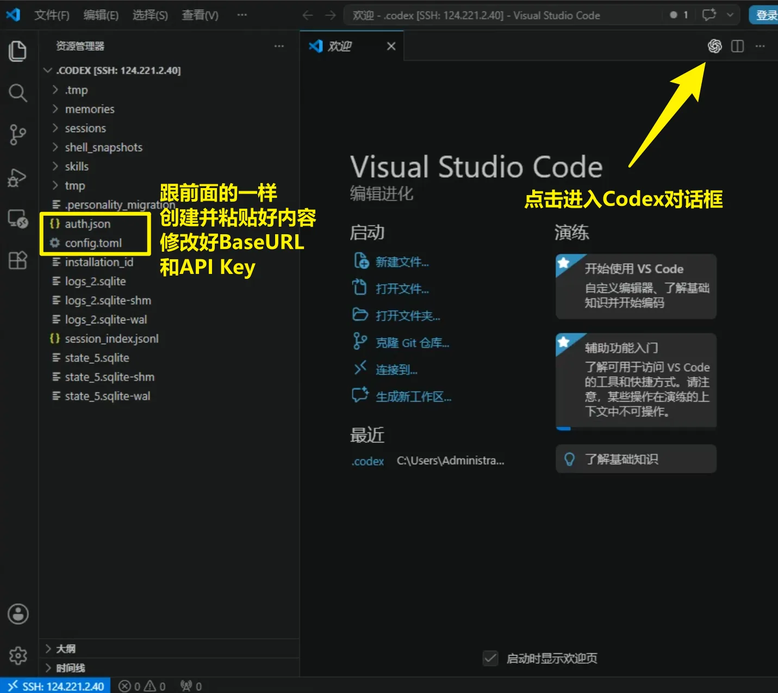Open the Accounts menu icon

18,614
